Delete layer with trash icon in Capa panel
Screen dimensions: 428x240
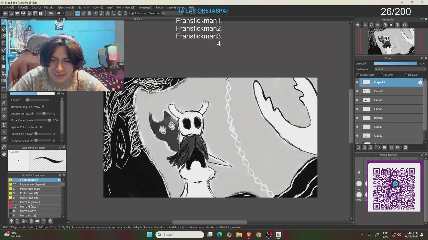(x=405, y=147)
